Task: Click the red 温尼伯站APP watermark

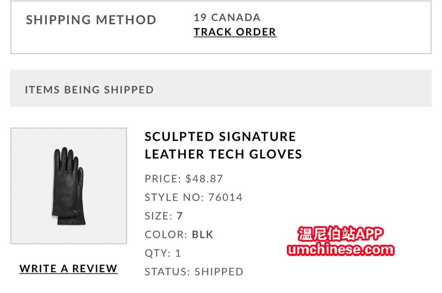Action: [x=341, y=234]
